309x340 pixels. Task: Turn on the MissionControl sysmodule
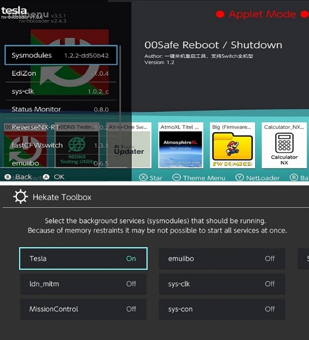(x=83, y=309)
